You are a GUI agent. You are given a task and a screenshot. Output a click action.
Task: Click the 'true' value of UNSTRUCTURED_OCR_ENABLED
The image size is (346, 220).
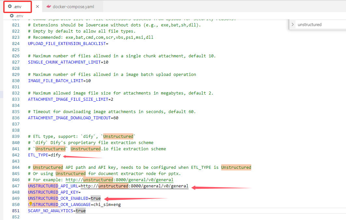pos(96,198)
